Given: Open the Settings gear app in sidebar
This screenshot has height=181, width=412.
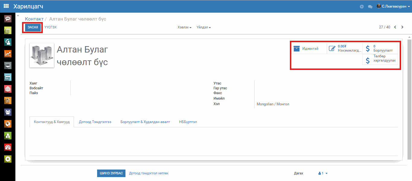Looking at the screenshot, I should pyautogui.click(x=8, y=159).
